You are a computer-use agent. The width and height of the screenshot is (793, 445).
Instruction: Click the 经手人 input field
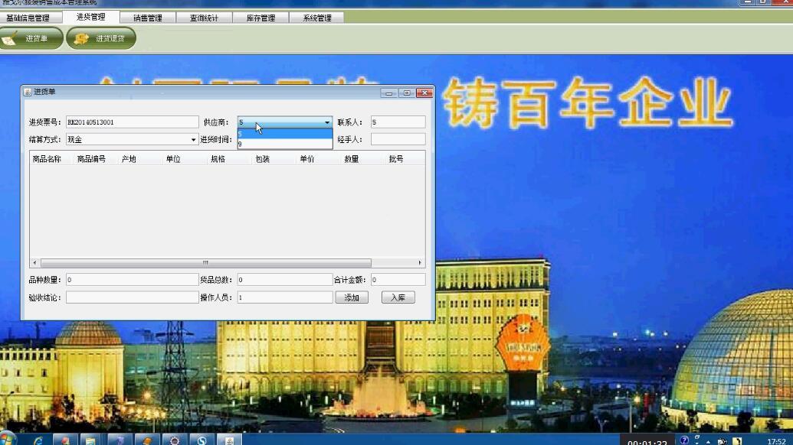pos(398,139)
